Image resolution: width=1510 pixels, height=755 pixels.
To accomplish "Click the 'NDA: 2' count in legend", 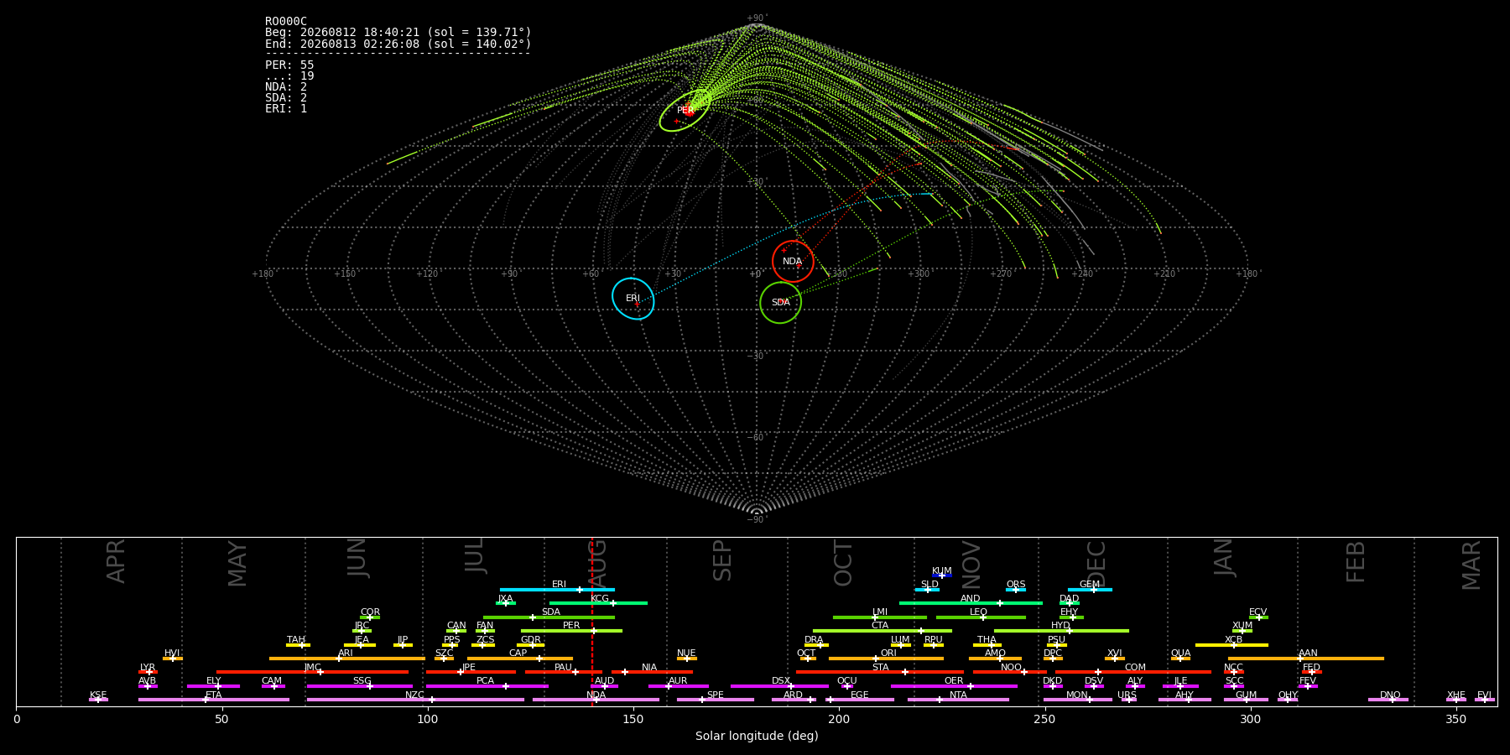I will pyautogui.click(x=286, y=86).
